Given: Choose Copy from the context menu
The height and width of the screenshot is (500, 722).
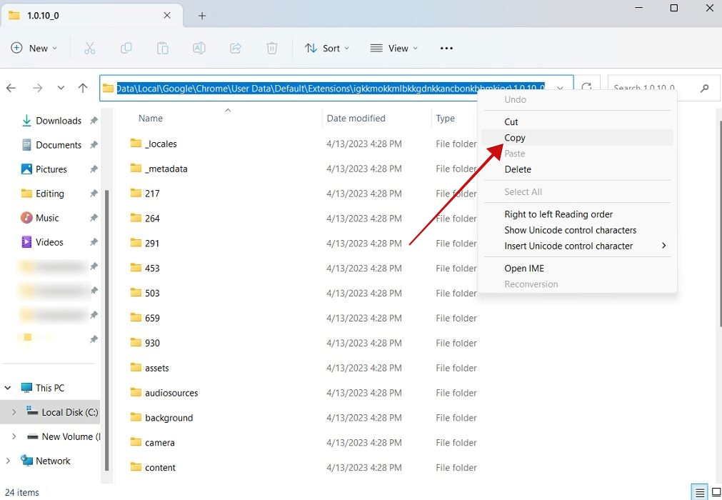Looking at the screenshot, I should tap(514, 137).
